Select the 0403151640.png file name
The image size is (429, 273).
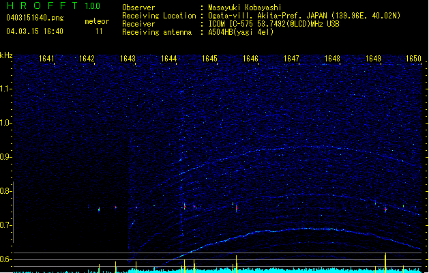coord(29,18)
